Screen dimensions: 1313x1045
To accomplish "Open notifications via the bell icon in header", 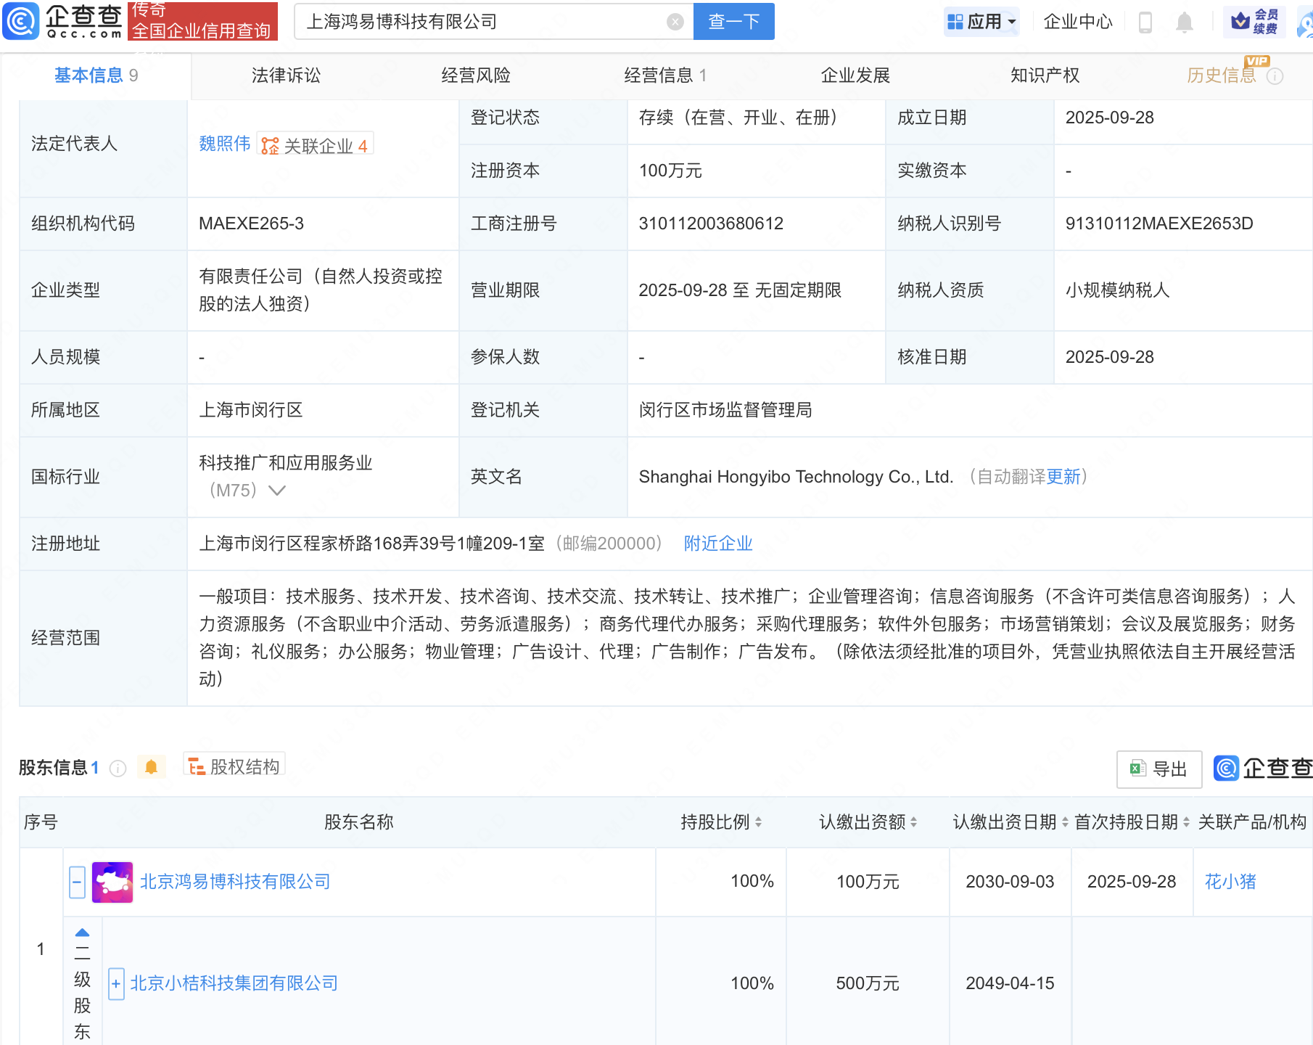I will pyautogui.click(x=1185, y=22).
